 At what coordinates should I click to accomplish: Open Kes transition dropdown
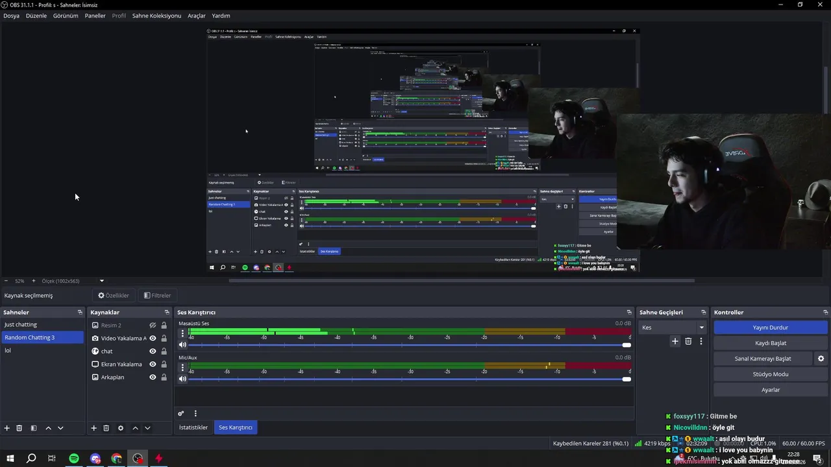673,328
